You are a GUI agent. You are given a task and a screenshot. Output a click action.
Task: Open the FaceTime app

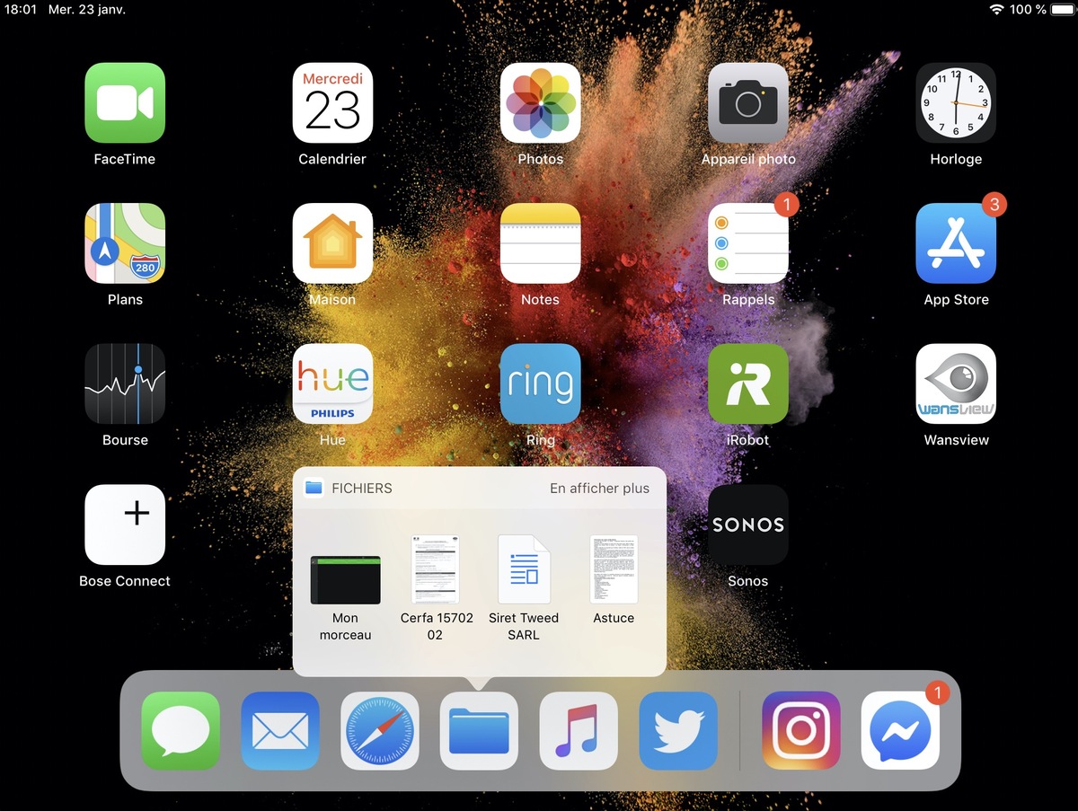125,102
